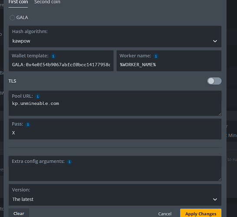Screen dimensions: 237x217
Task: Click the GALA coin circle icon
Action: pyautogui.click(x=13, y=18)
